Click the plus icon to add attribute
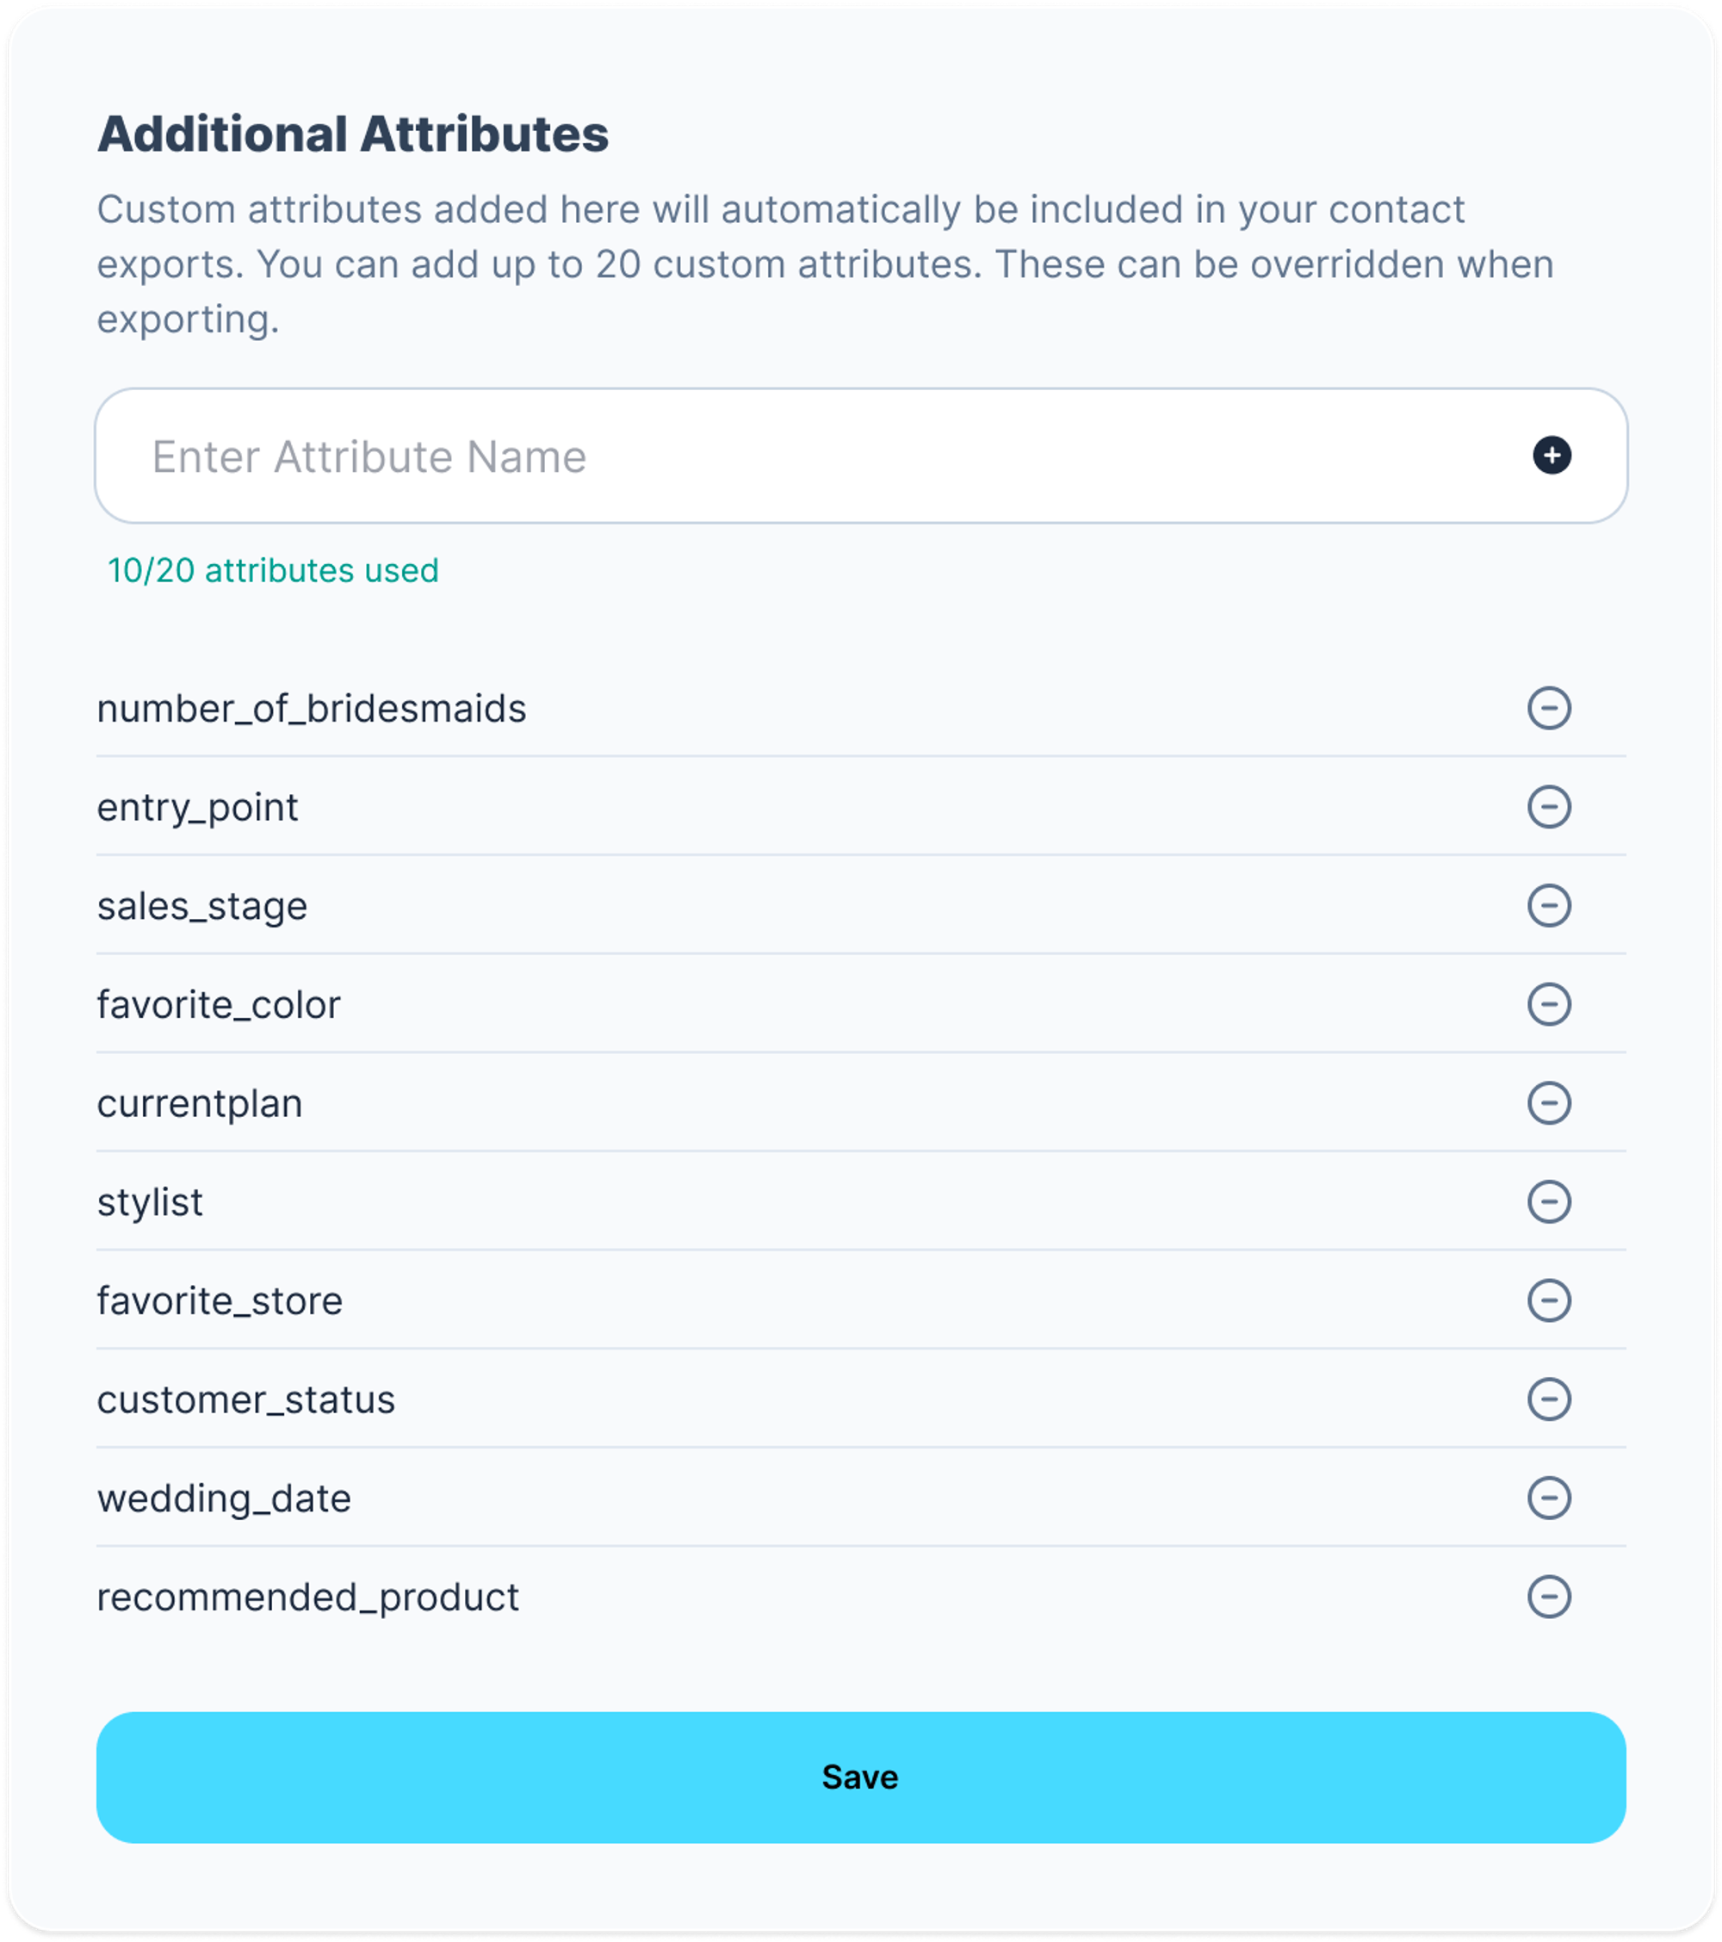The height and width of the screenshot is (1942, 1722). (1551, 455)
